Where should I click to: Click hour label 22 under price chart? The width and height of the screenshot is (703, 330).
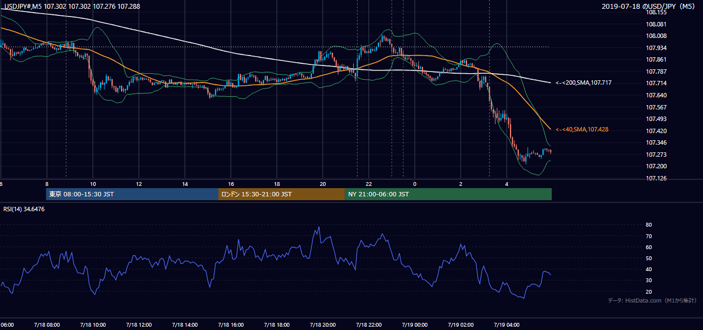pos(369,184)
